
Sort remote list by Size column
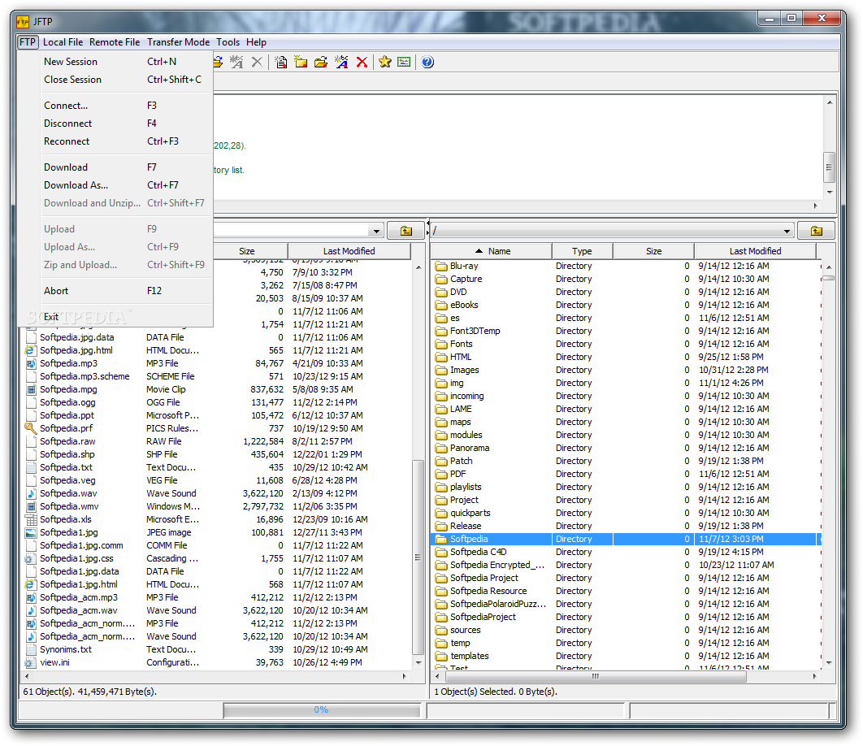point(654,251)
